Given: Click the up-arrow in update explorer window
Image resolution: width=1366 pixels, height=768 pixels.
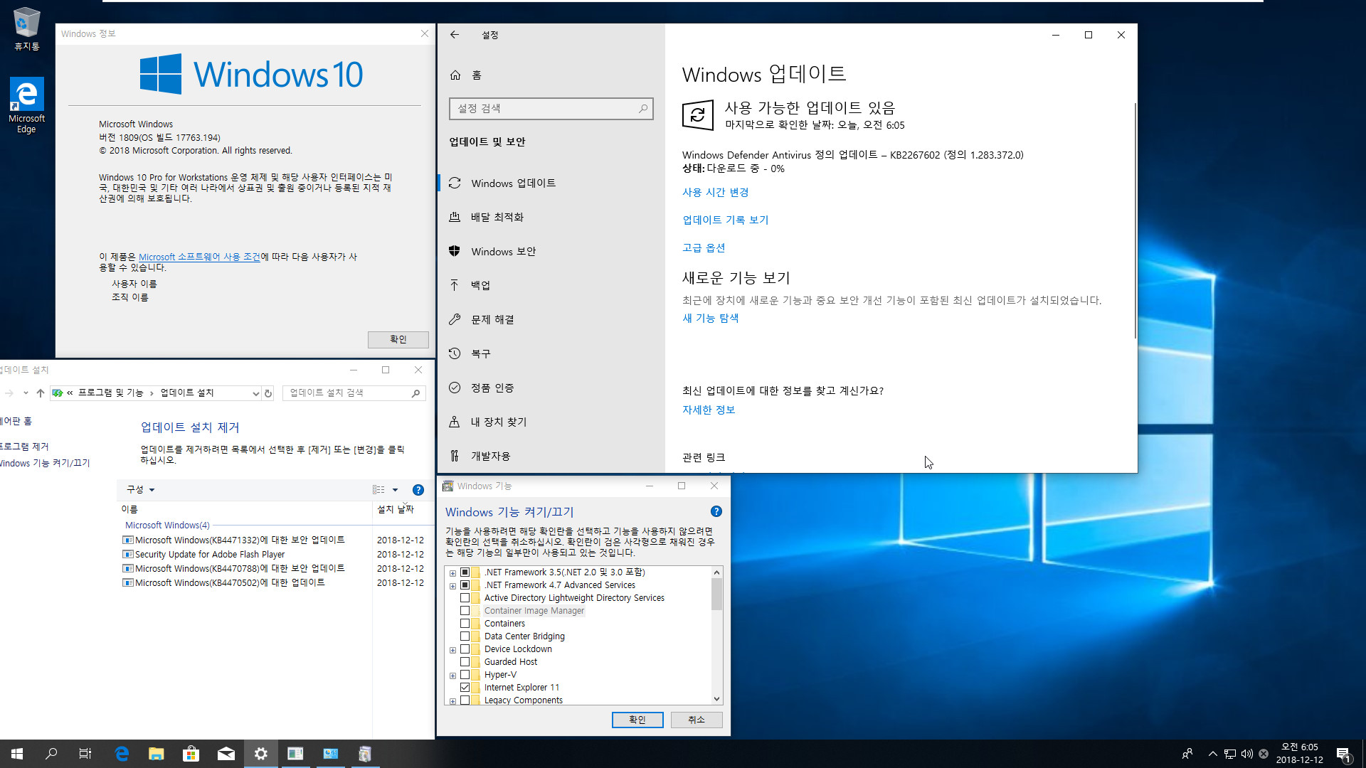Looking at the screenshot, I should (x=41, y=393).
